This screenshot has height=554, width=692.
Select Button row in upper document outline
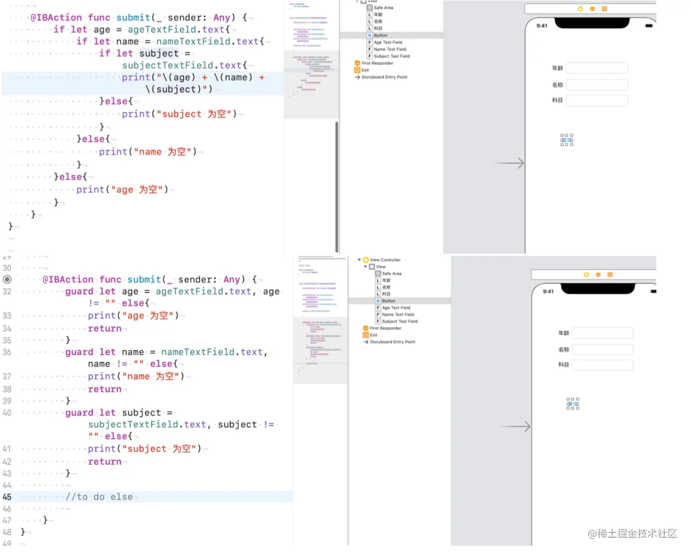pos(392,35)
